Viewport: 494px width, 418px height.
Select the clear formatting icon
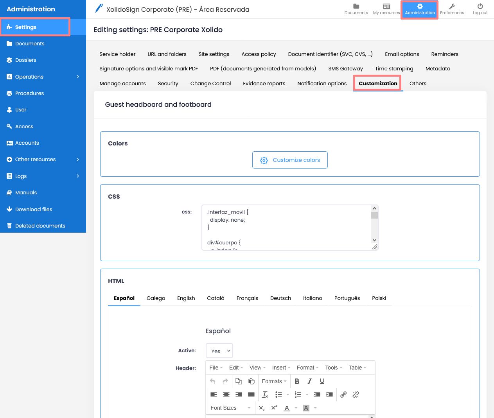tap(265, 395)
